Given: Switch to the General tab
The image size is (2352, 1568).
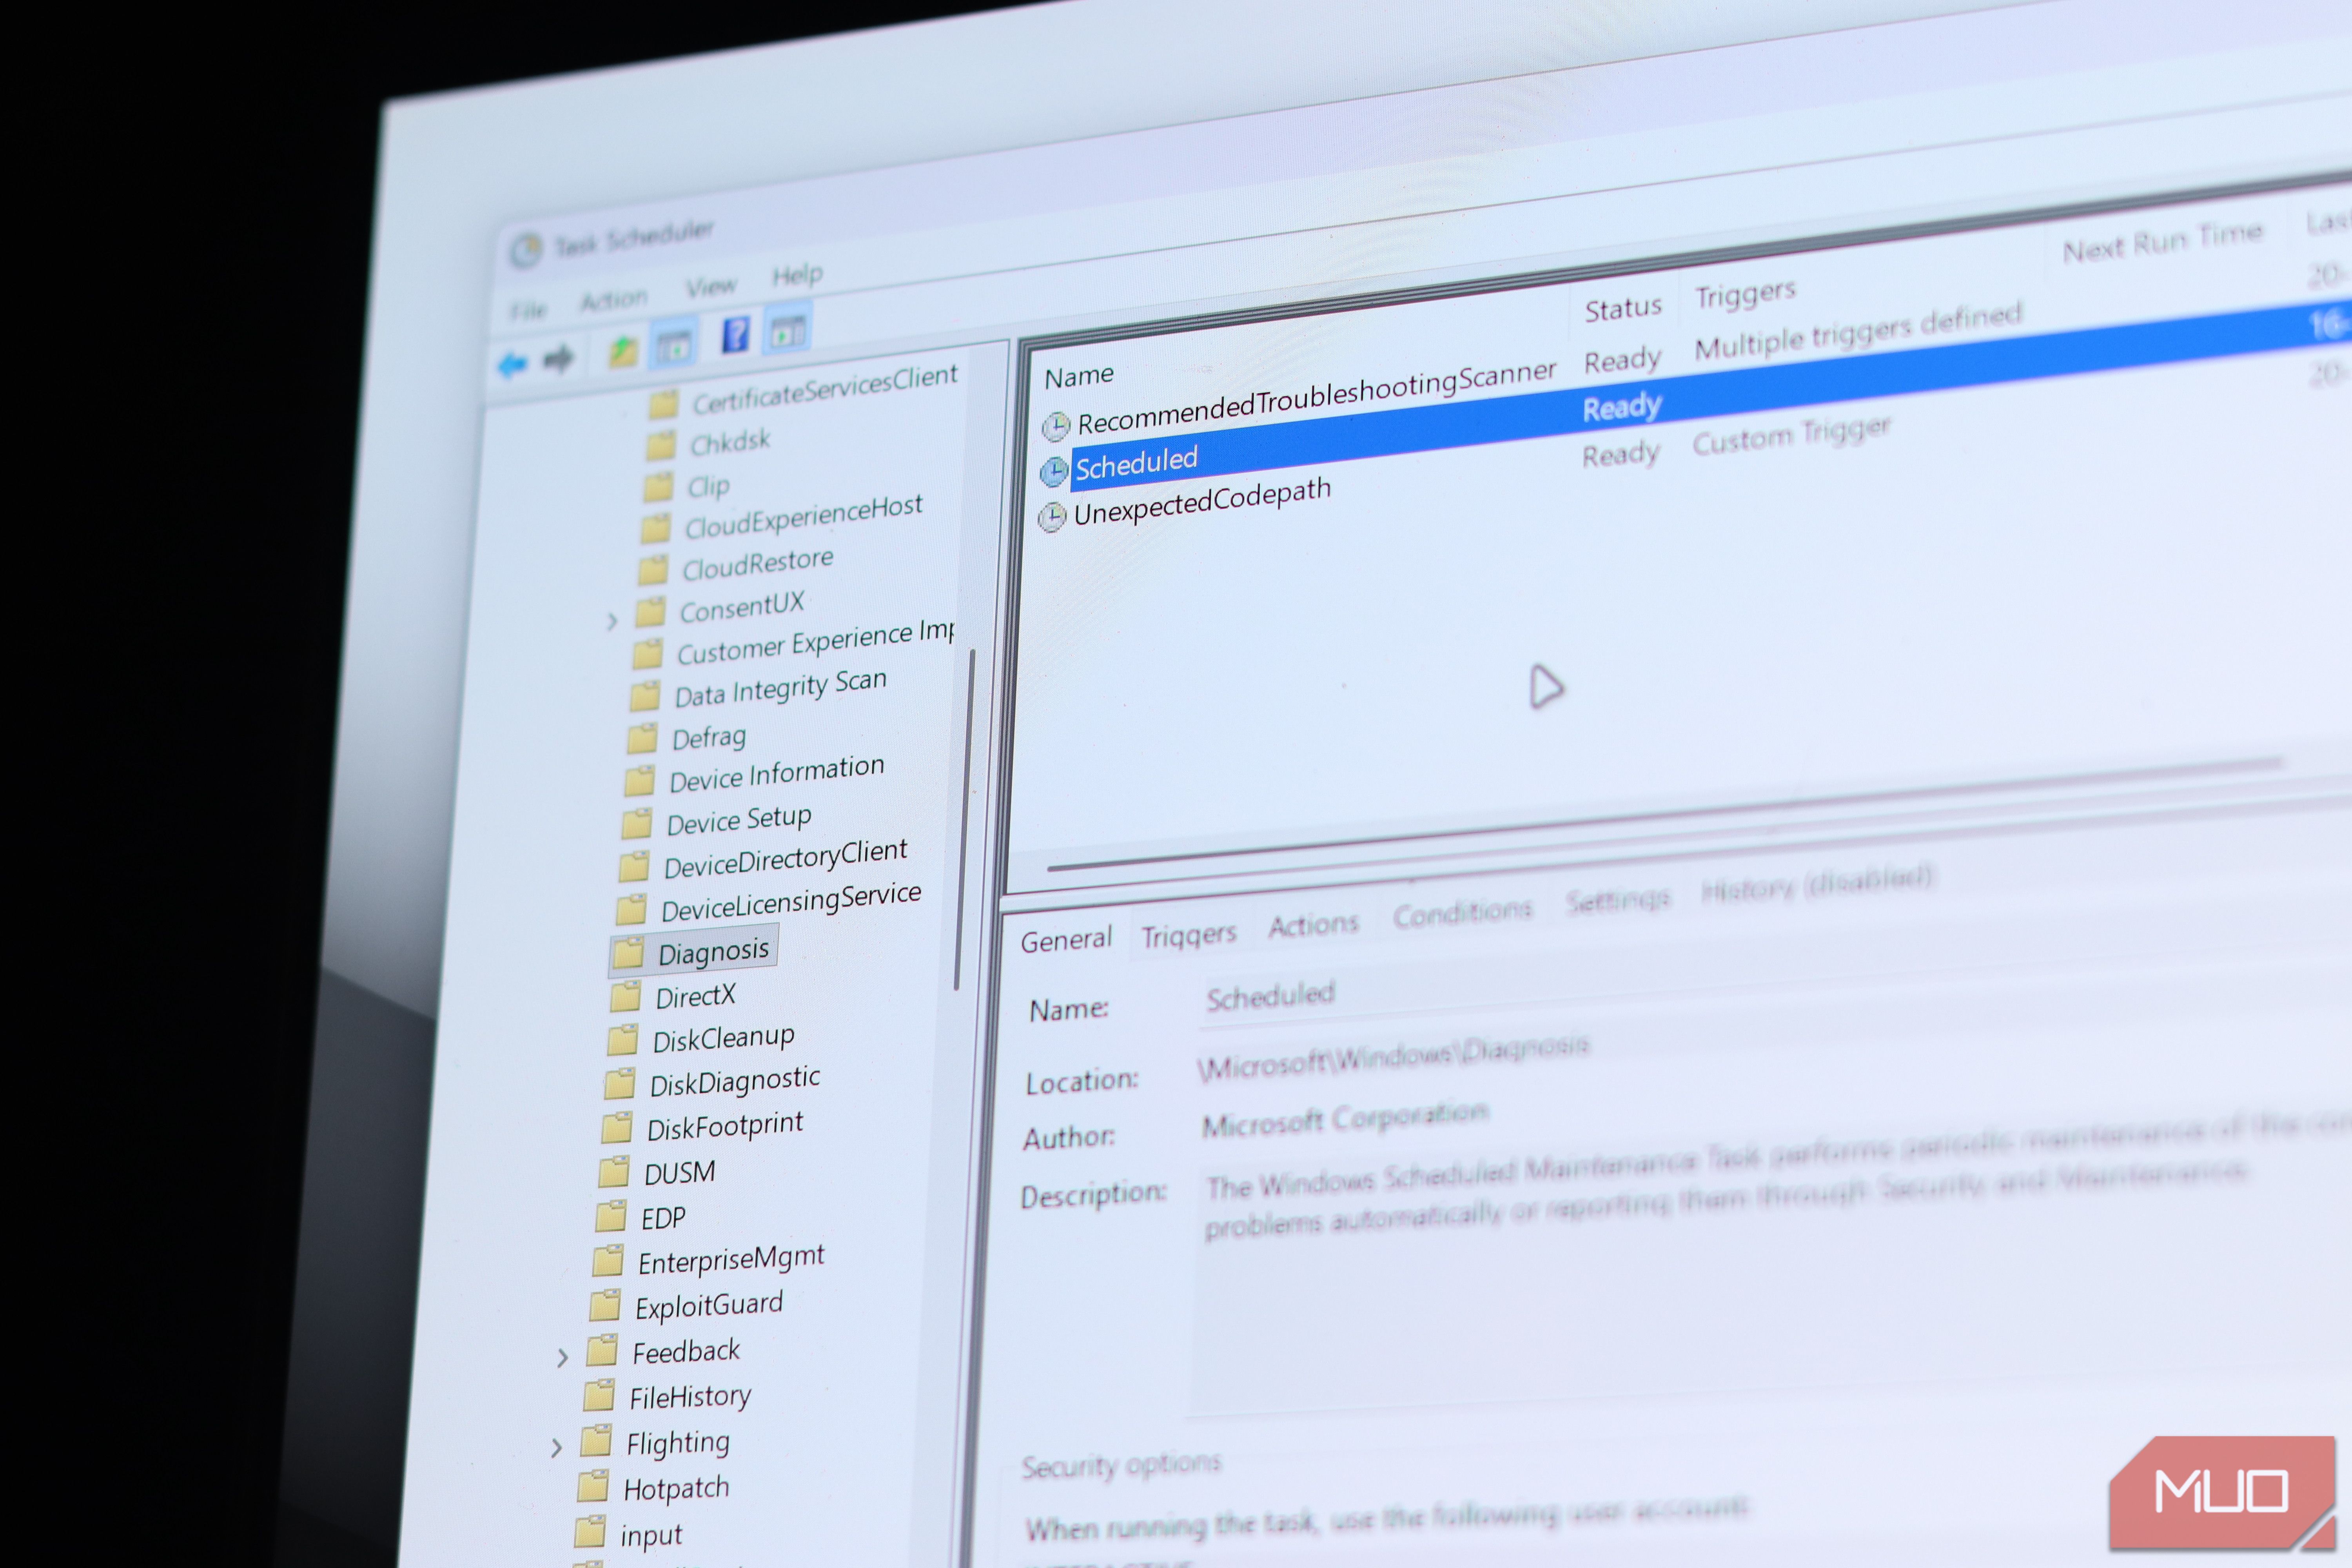Looking at the screenshot, I should [x=1066, y=940].
